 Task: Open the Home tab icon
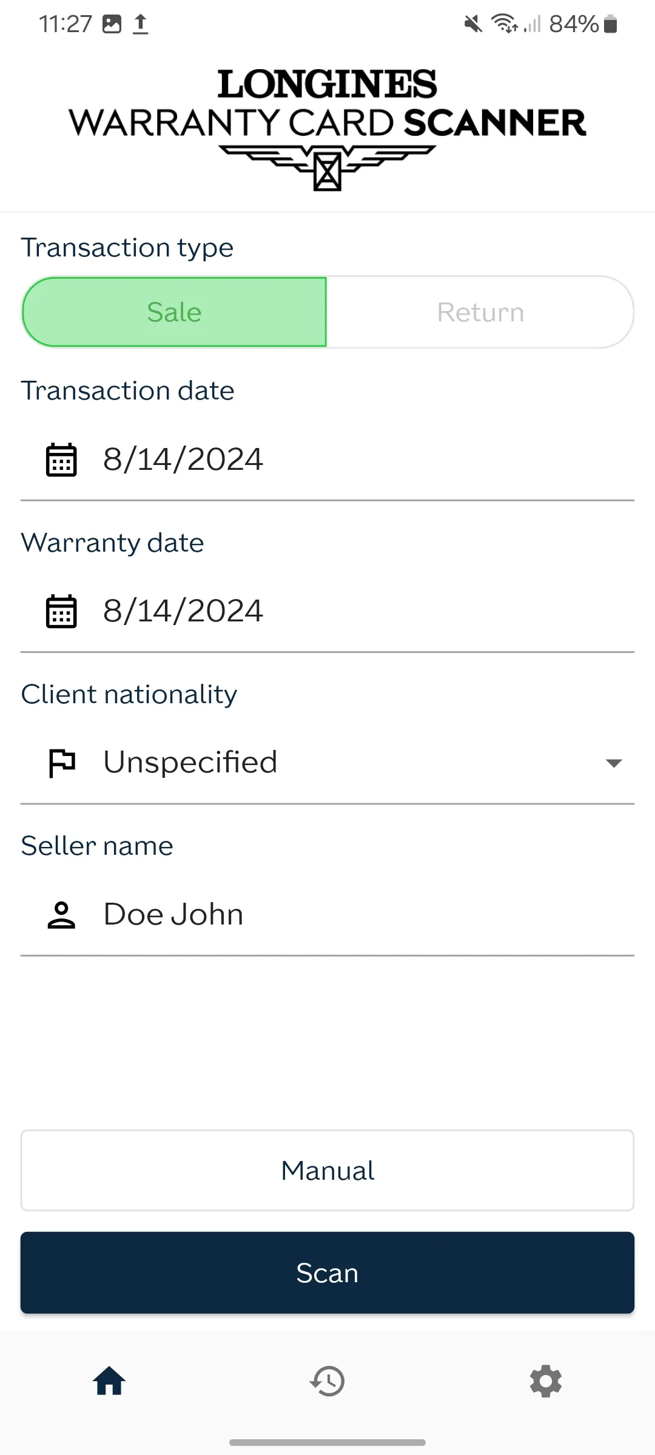tap(109, 1382)
